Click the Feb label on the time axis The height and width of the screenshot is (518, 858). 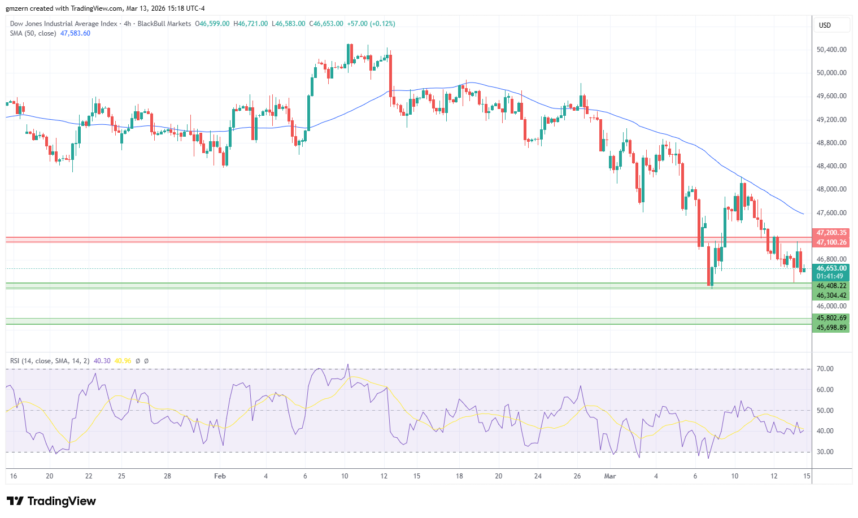click(x=220, y=476)
